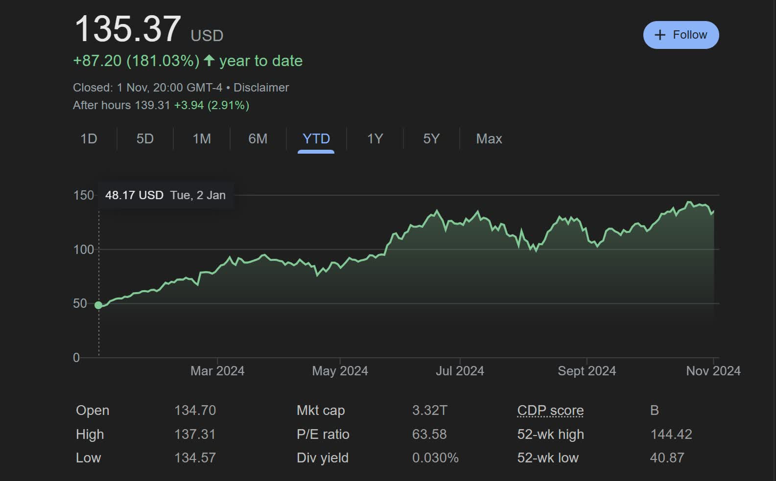This screenshot has width=776, height=481.
Task: Click the underlined CDP score label
Action: click(x=550, y=410)
